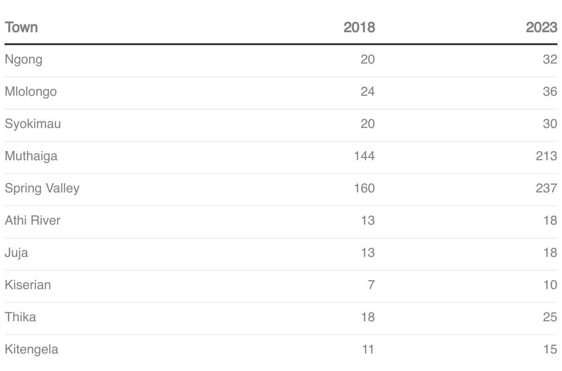This screenshot has width=562, height=371.
Task: Click Kiserian's 2018 value of 7
Action: (x=371, y=285)
